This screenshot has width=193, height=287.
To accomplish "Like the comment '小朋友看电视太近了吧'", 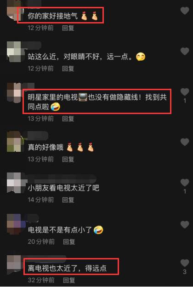I will click(185, 183).
